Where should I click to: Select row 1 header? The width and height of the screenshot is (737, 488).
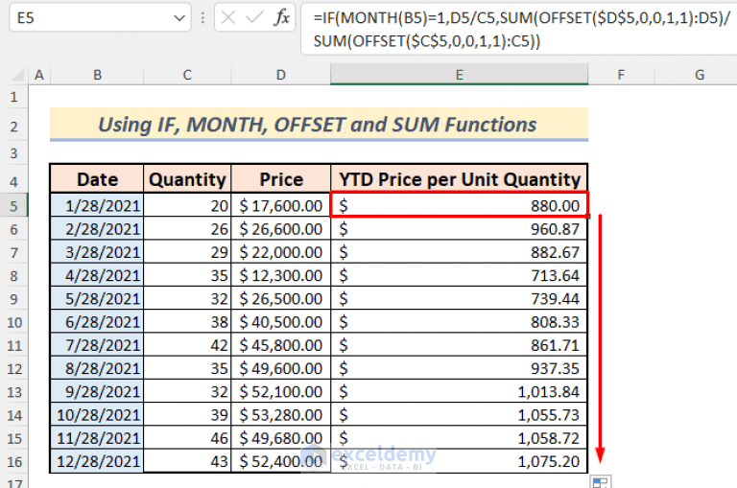(x=14, y=97)
